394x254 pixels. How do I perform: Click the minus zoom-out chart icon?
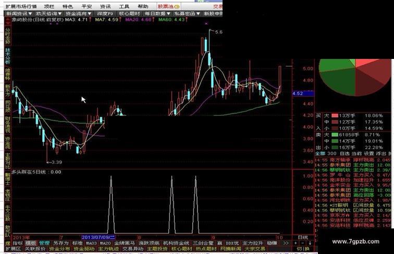pos(302,243)
